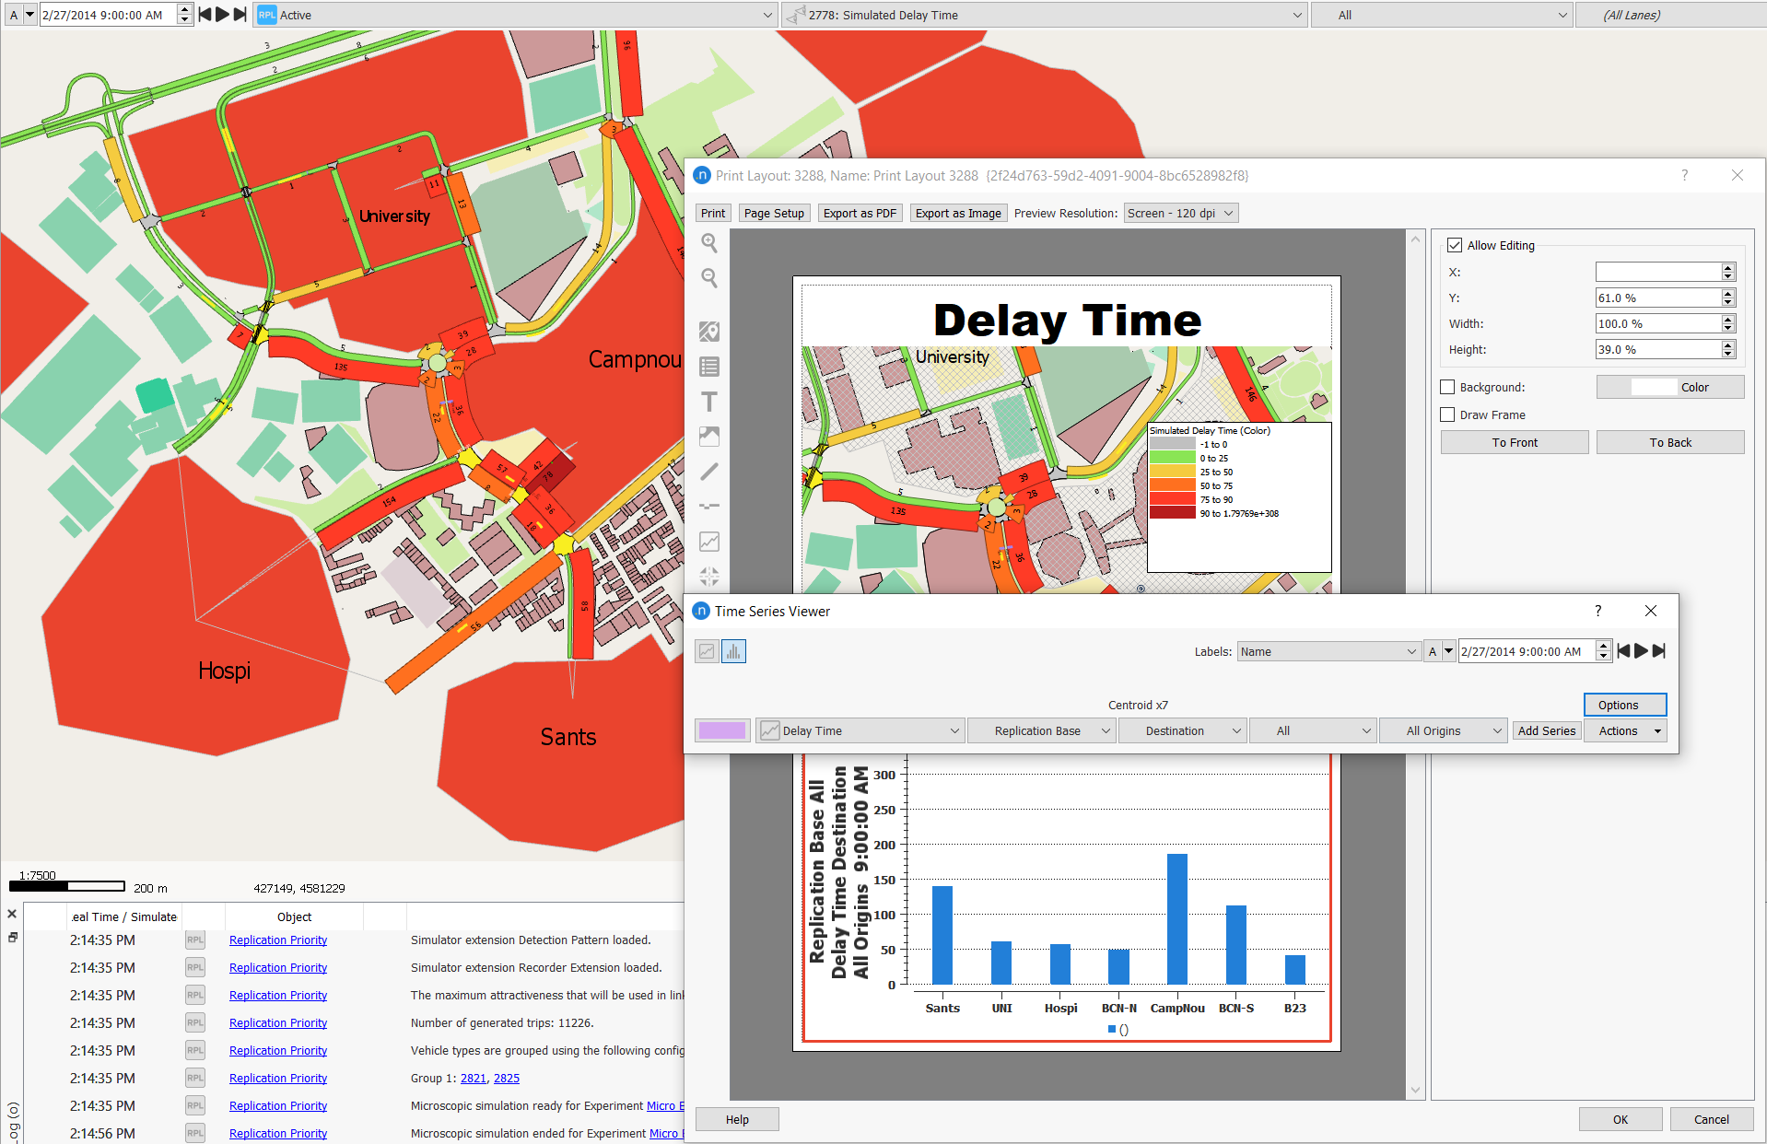The height and width of the screenshot is (1144, 1767).
Task: Open the first Replication Priority log link
Action: pyautogui.click(x=278, y=940)
